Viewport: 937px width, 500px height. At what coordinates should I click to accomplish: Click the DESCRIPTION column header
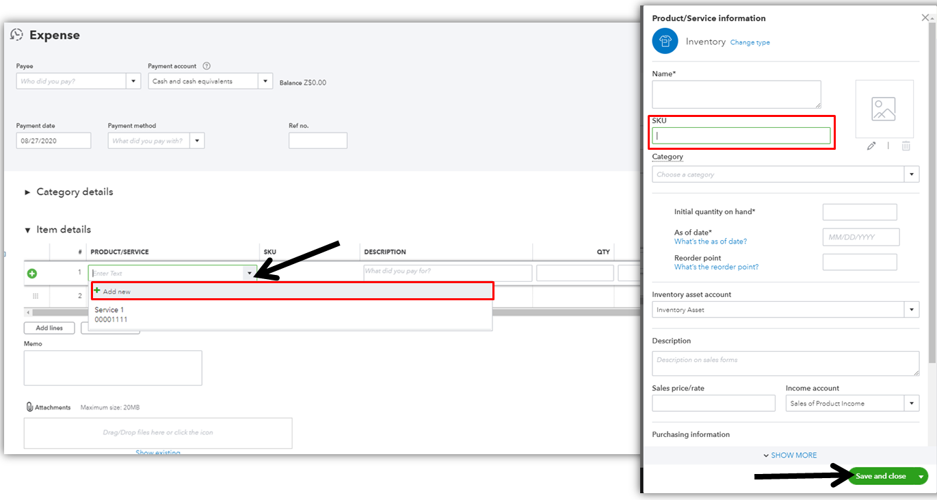click(x=385, y=252)
